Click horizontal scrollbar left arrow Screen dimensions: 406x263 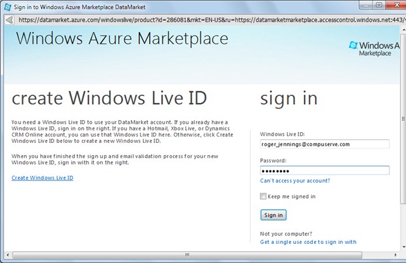pos(8,255)
